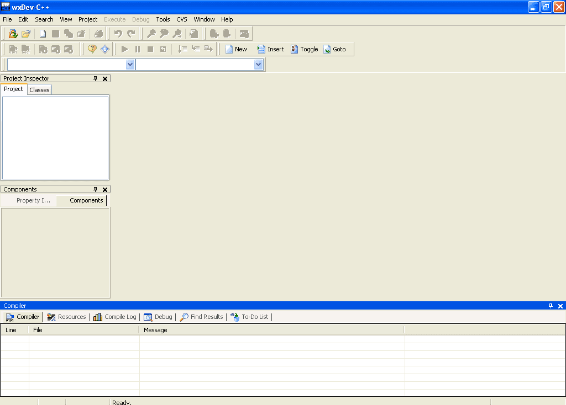
Task: Create a new source file via blank page icon
Action: click(x=43, y=34)
